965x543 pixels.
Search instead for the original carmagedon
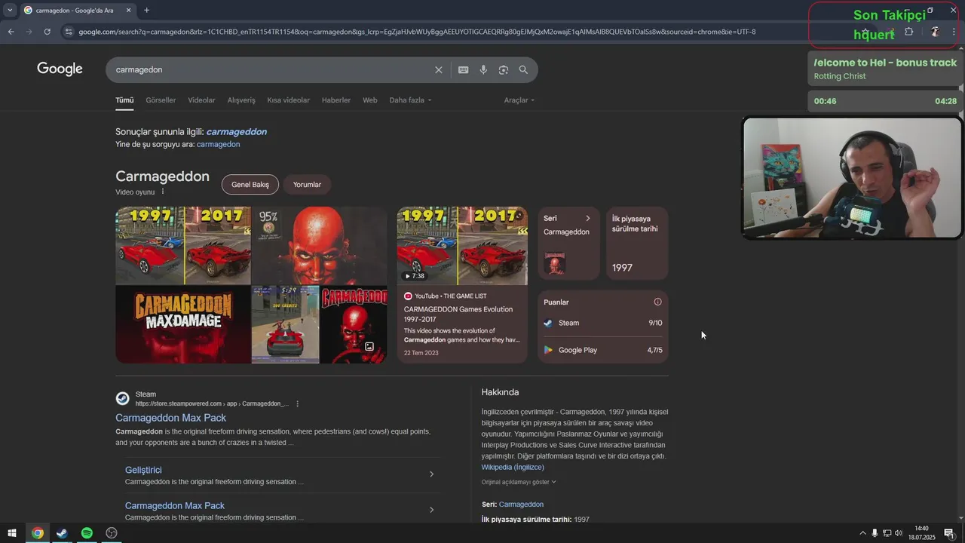[218, 144]
